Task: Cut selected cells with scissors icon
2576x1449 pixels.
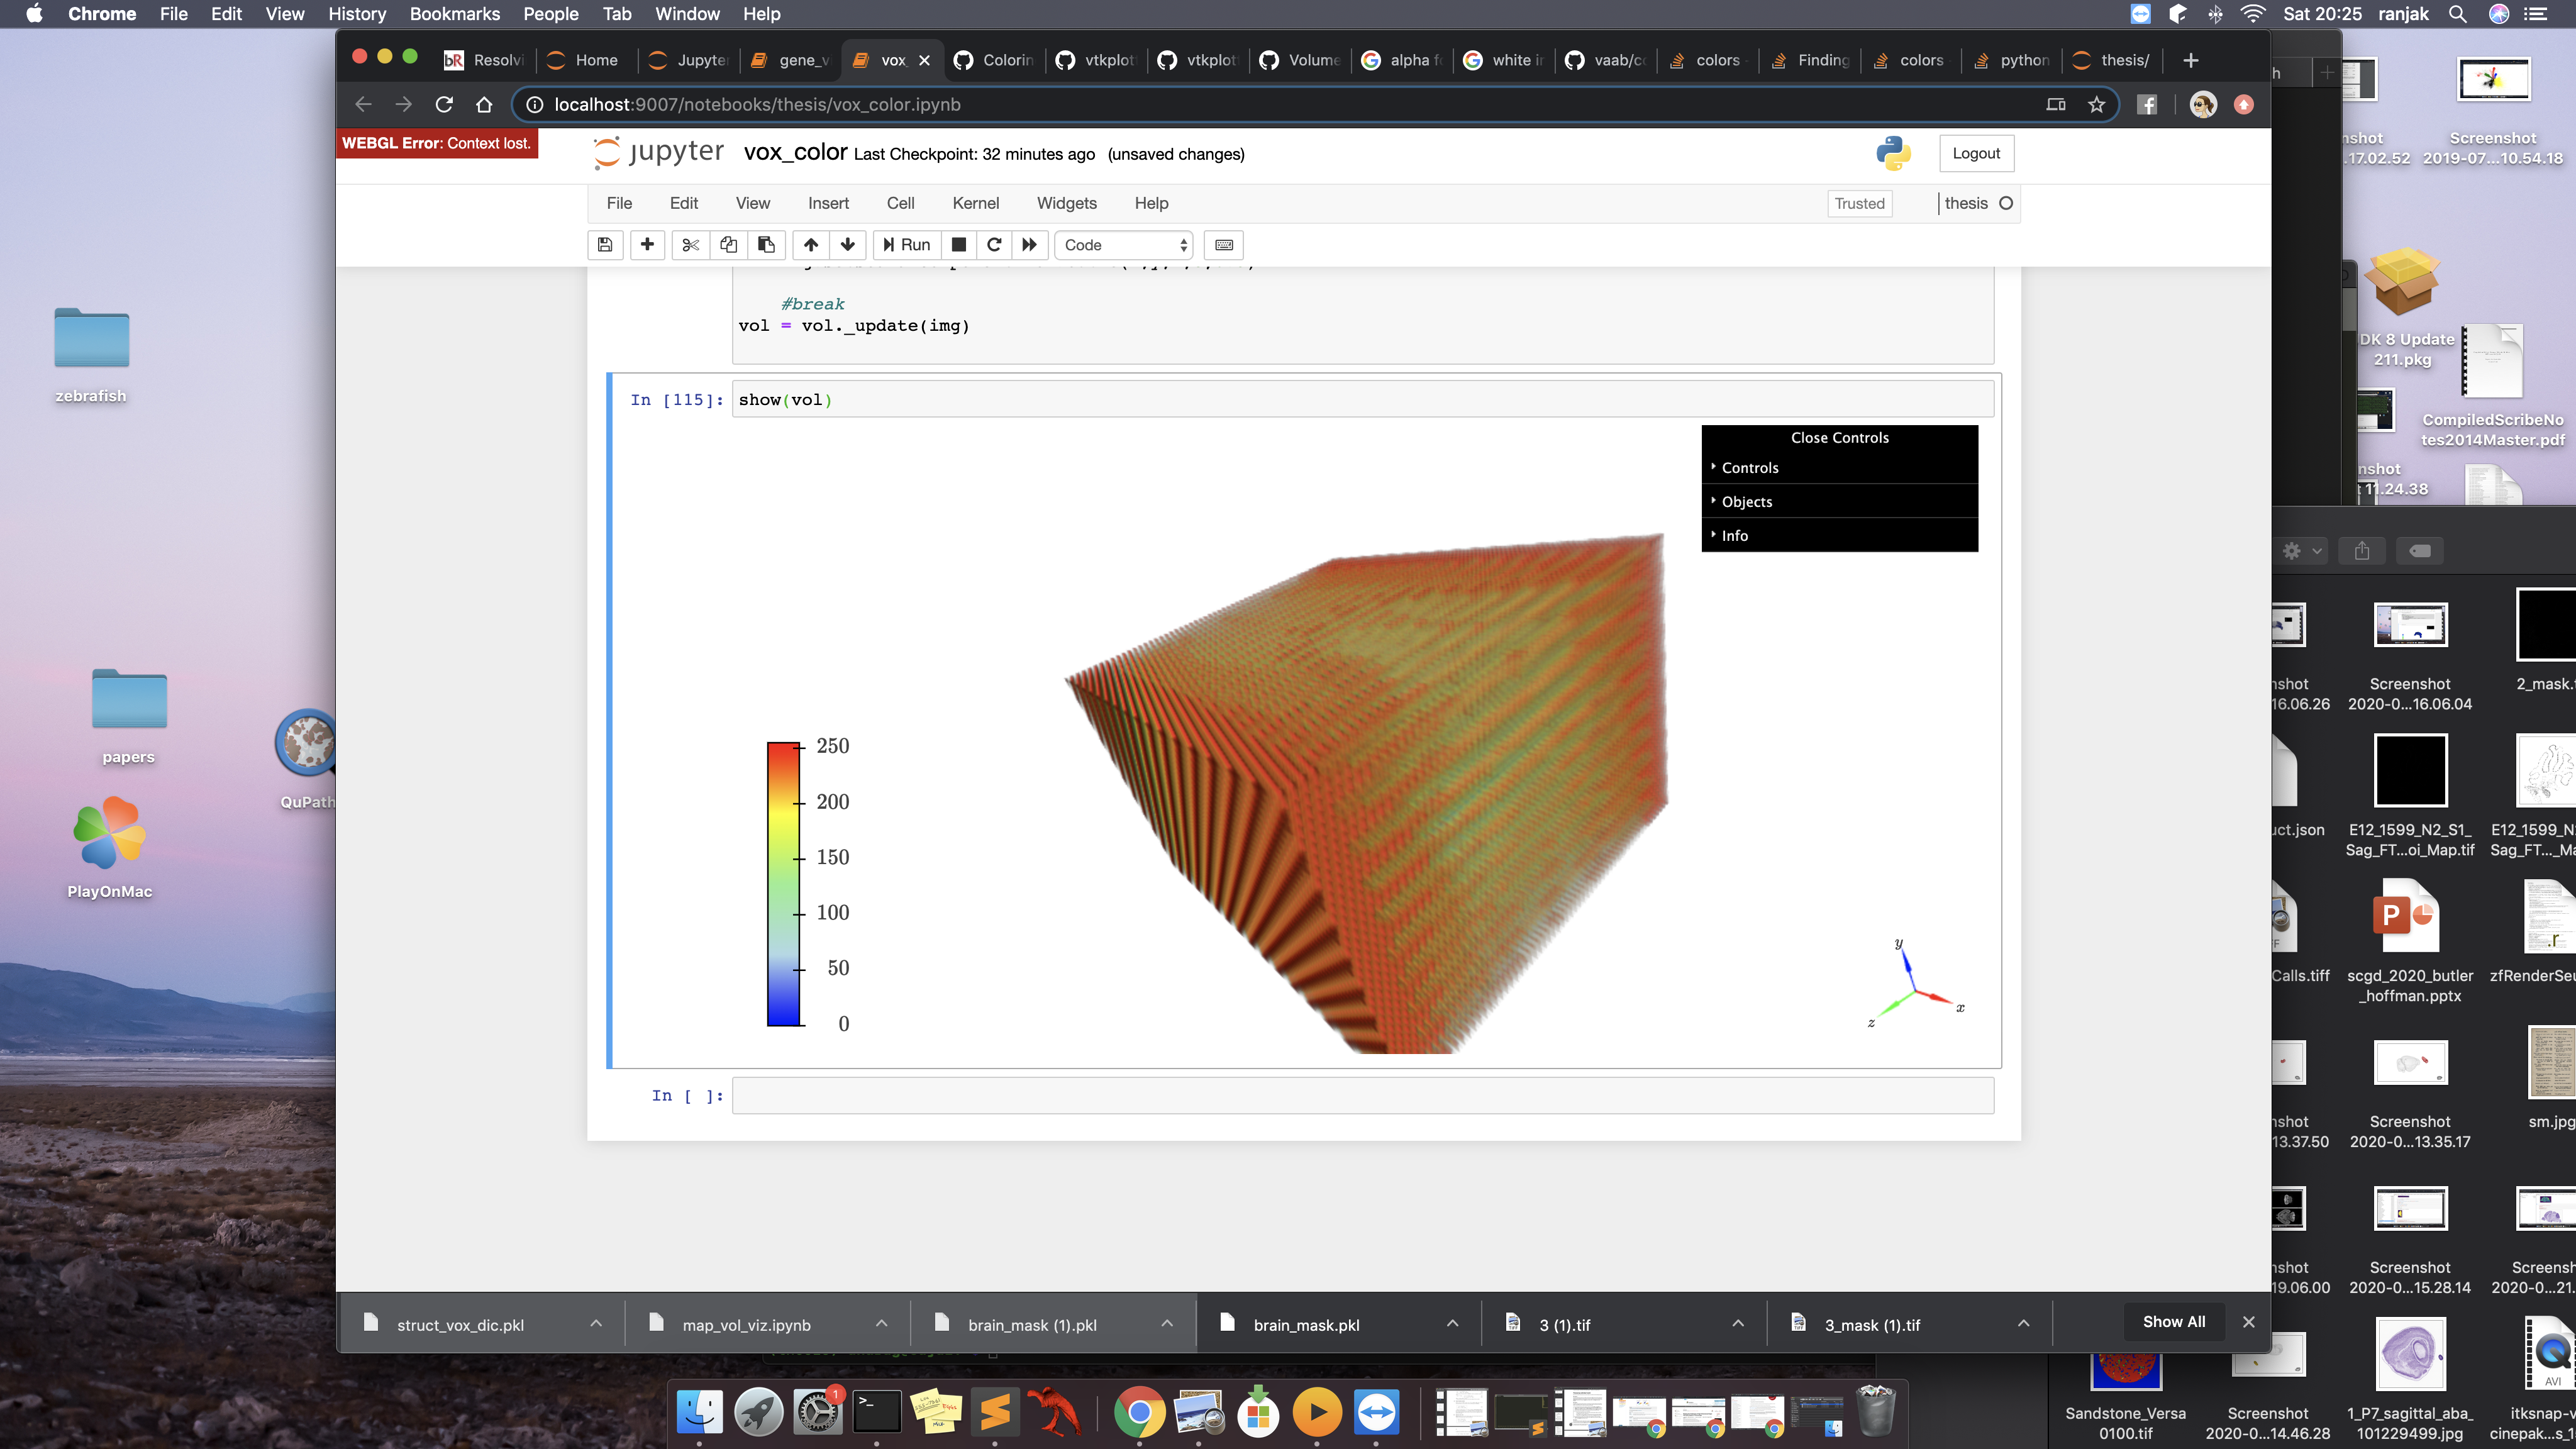Action: click(690, 245)
